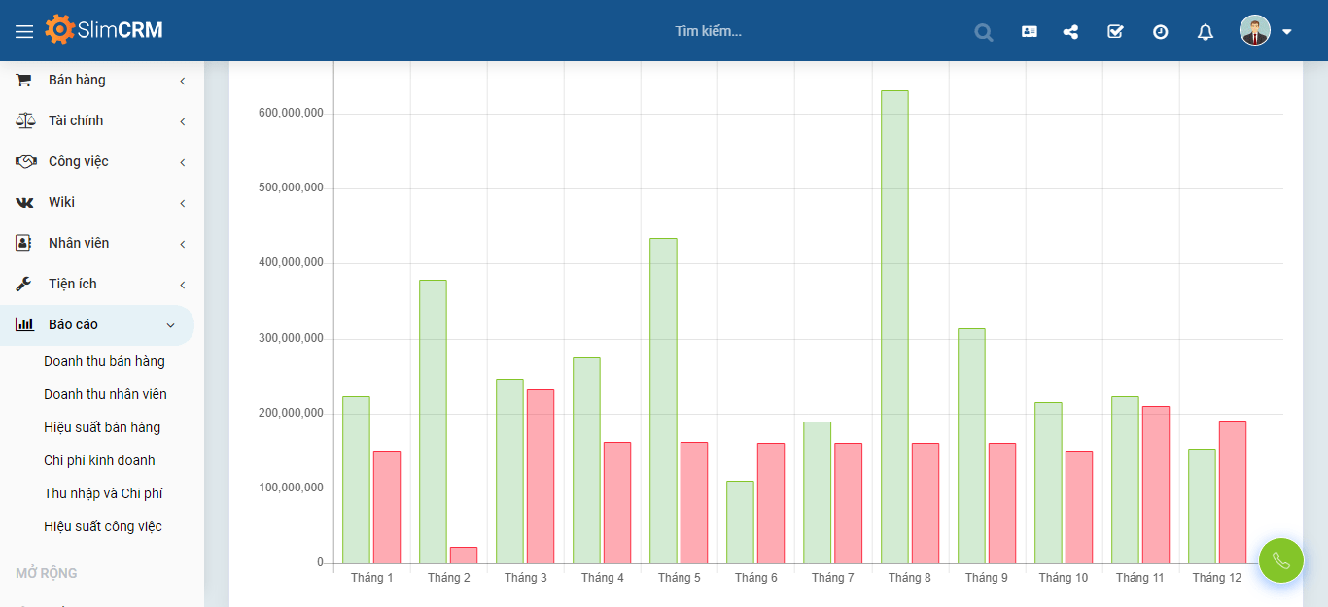The width and height of the screenshot is (1328, 607).
Task: Open the tasks checkbox icon in the header
Action: (x=1114, y=31)
